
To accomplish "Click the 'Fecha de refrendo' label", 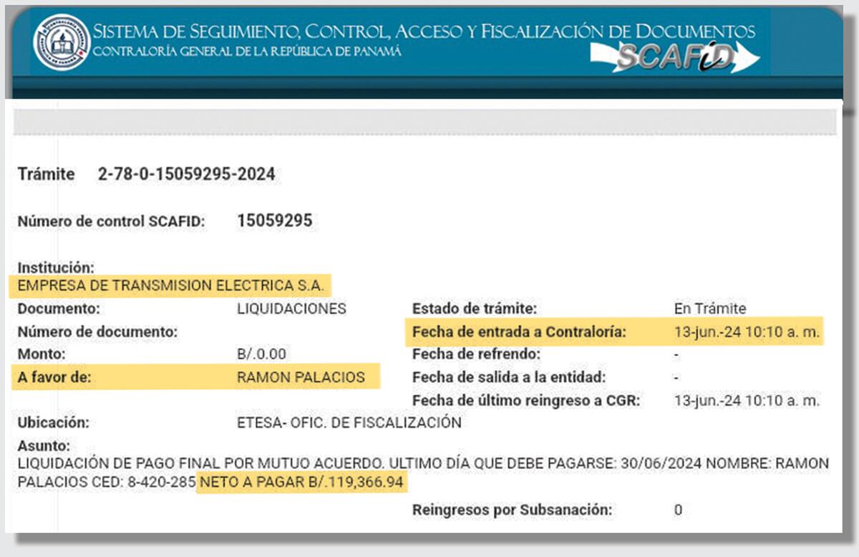I will click(x=476, y=354).
